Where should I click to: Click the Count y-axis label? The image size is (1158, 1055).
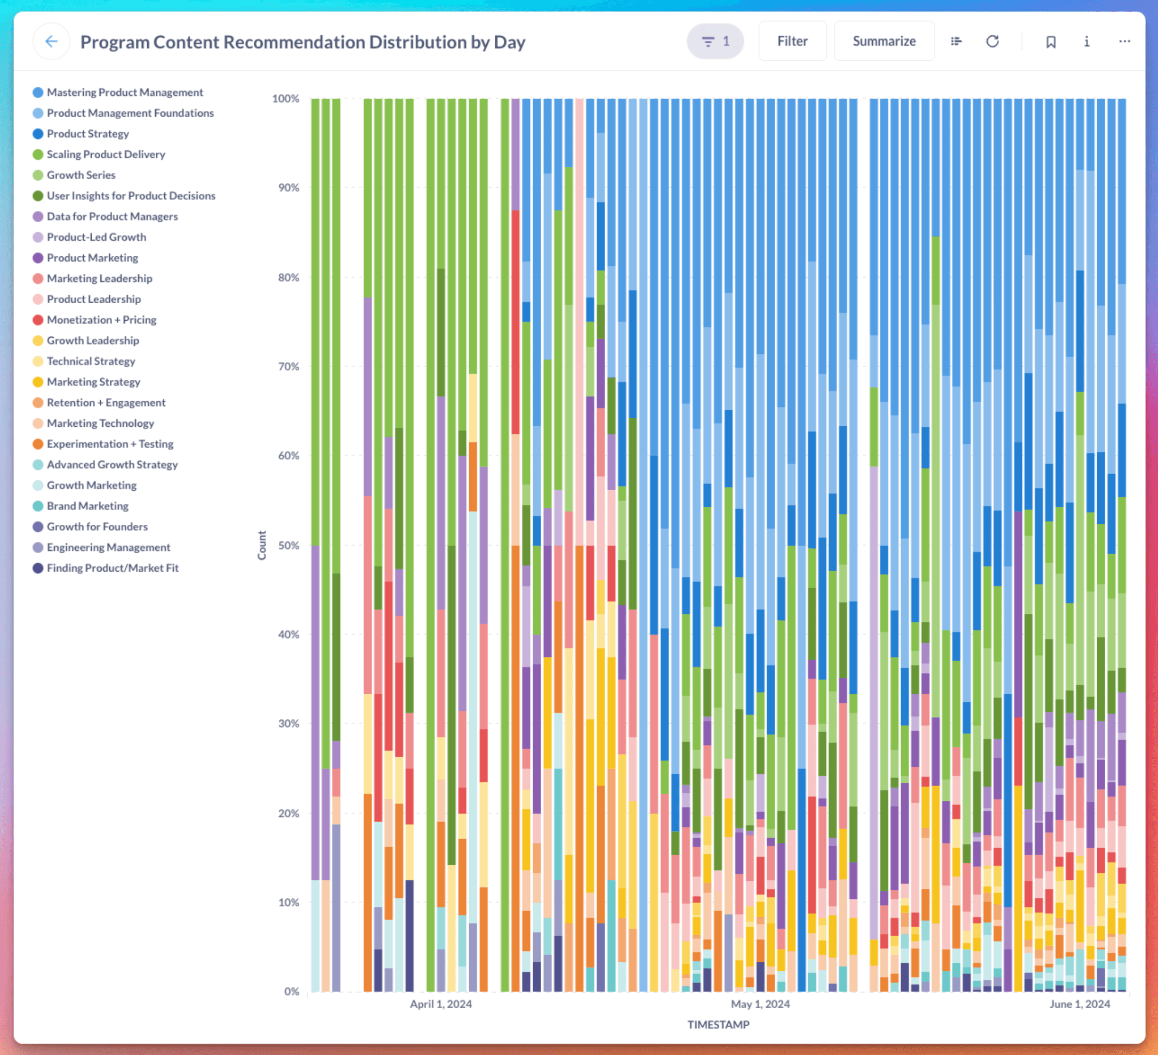point(262,545)
